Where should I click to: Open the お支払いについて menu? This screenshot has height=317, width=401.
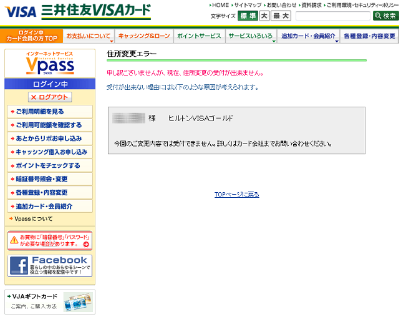coord(89,36)
